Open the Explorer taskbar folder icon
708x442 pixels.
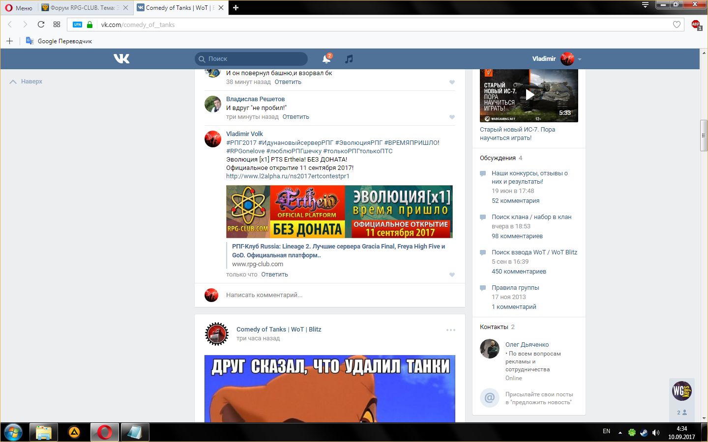[44, 432]
